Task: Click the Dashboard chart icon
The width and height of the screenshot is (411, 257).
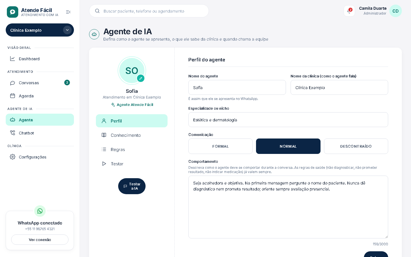Action: pyautogui.click(x=13, y=59)
